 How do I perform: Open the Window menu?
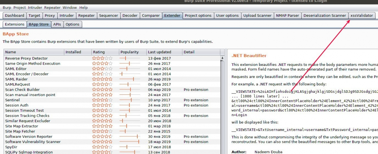coord(70,8)
